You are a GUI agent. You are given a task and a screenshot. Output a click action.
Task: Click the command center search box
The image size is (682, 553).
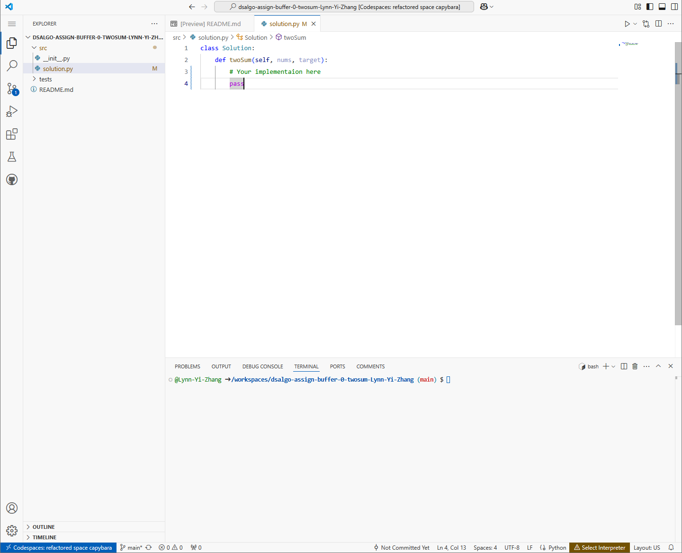[344, 7]
